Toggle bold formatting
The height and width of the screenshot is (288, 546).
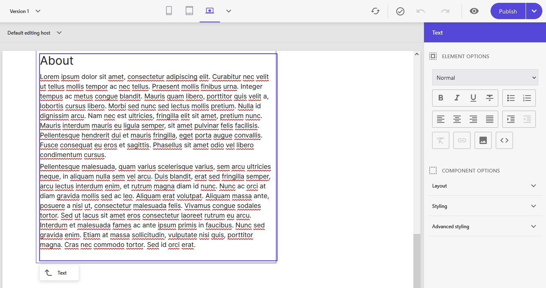[x=441, y=98]
